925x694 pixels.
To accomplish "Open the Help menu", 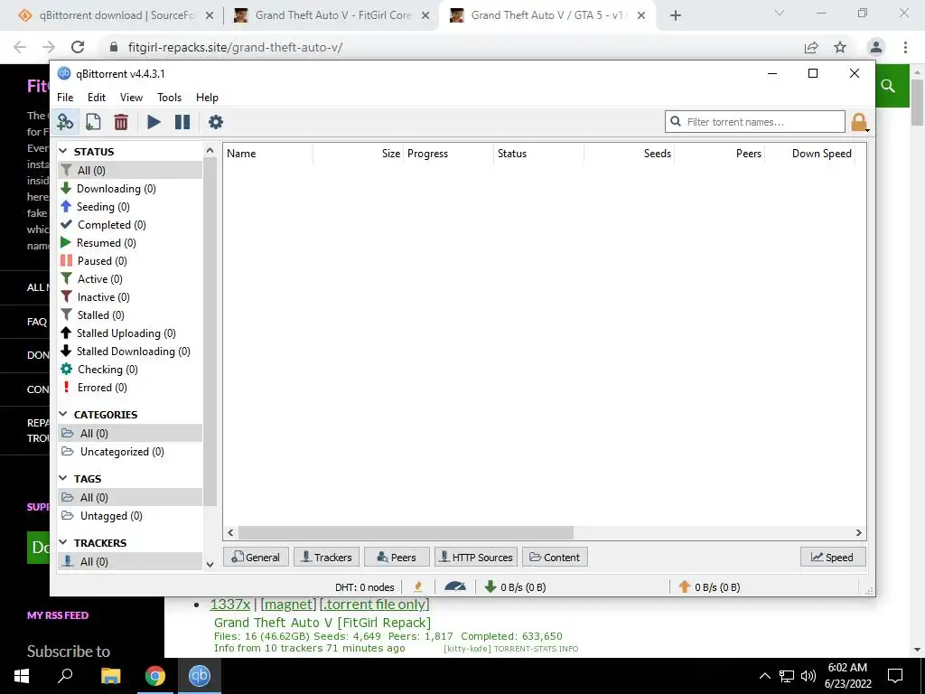I will (x=207, y=98).
